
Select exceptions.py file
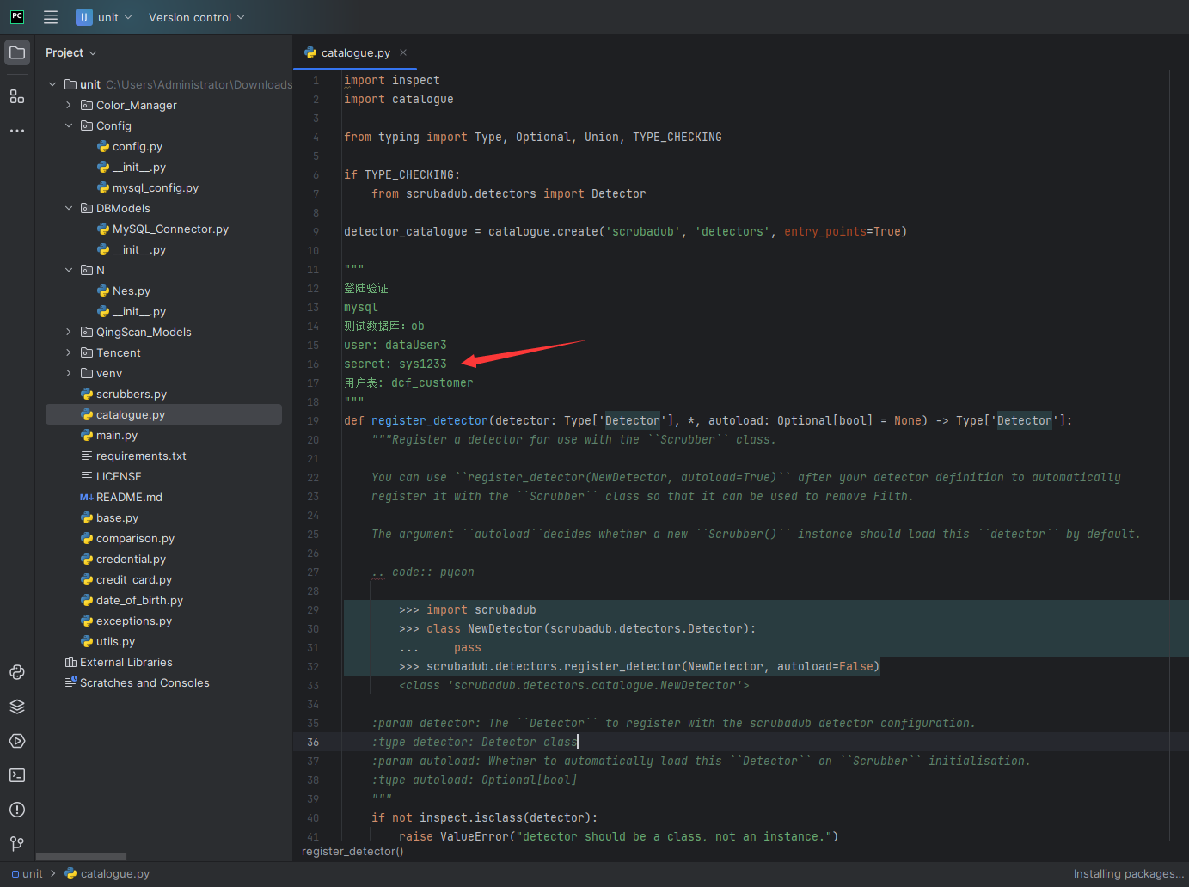pos(126,621)
